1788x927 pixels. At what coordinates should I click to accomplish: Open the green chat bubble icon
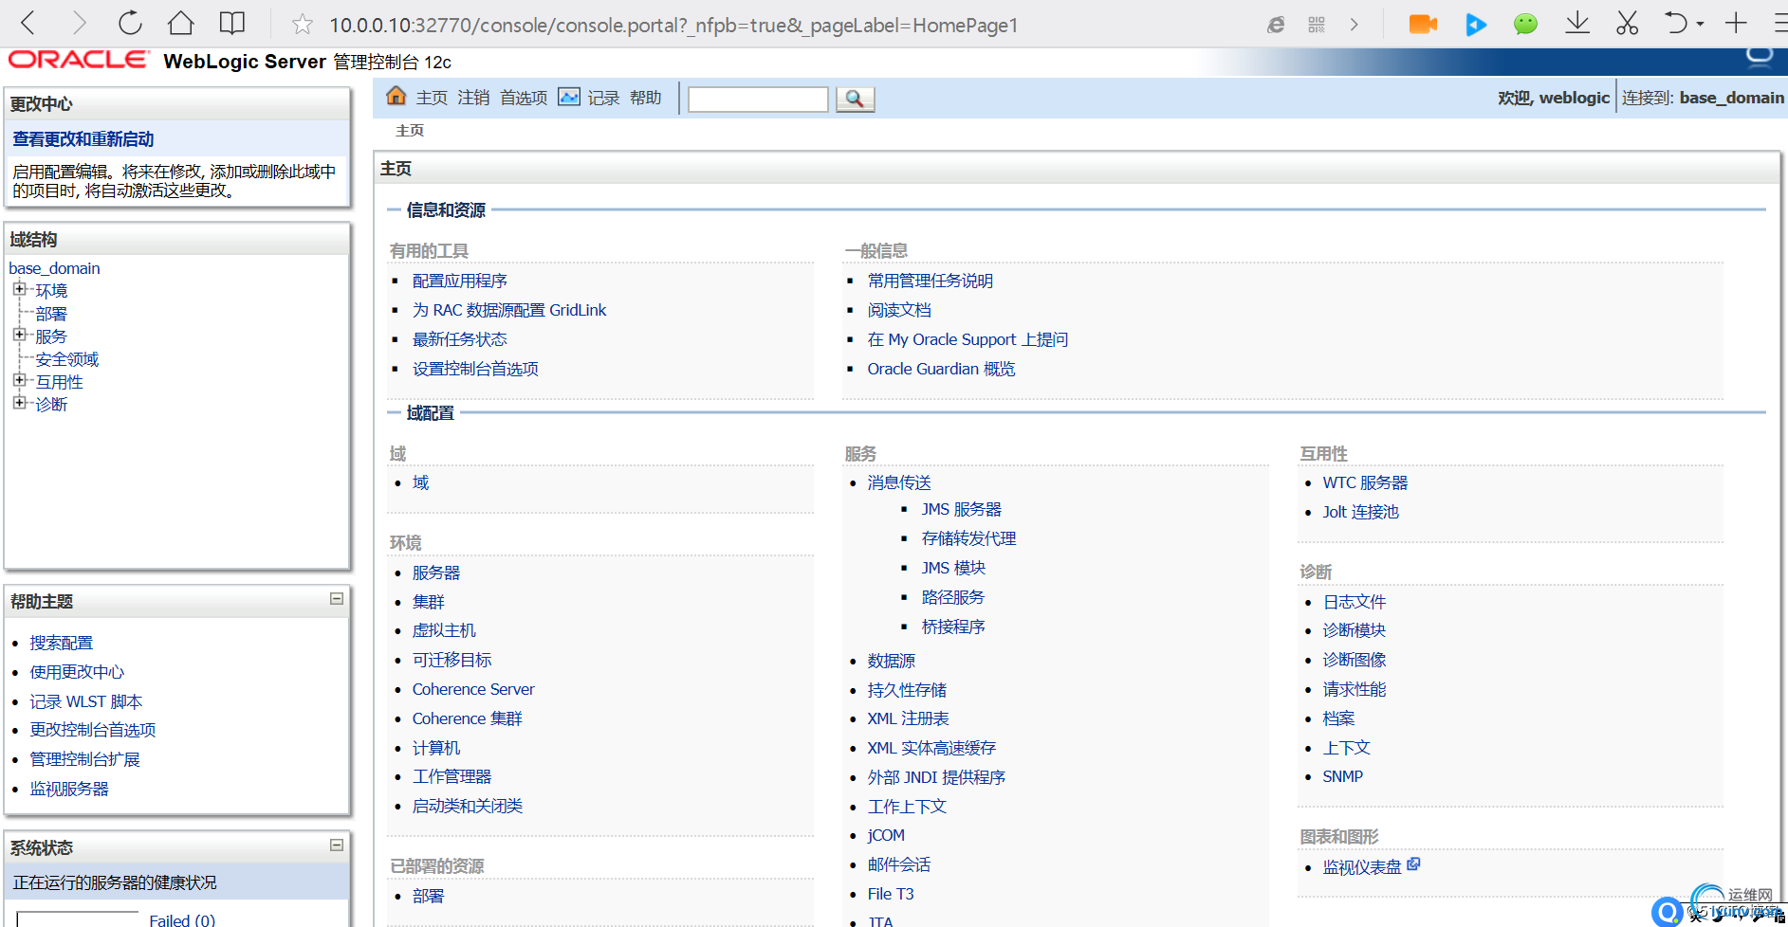1525,24
